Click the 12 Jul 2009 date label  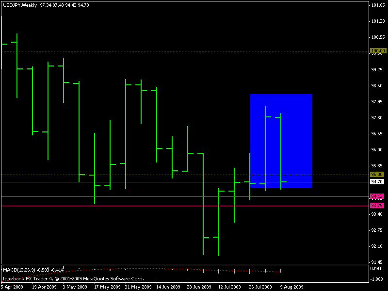tap(229, 287)
